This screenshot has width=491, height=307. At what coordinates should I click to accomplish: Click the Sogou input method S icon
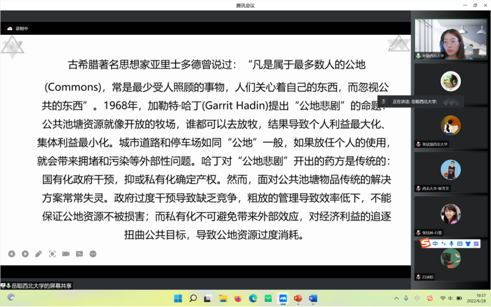pos(425,243)
